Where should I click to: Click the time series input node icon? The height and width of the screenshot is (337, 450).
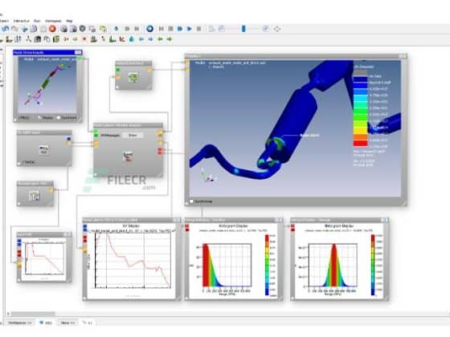(43, 149)
